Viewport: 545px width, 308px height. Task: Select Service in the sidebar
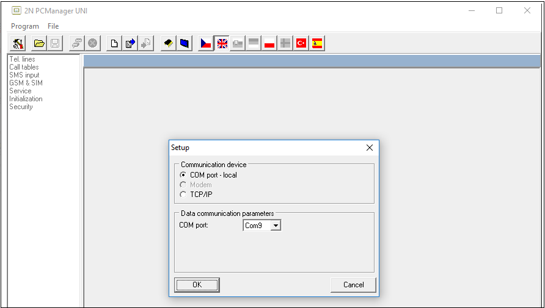tap(20, 91)
